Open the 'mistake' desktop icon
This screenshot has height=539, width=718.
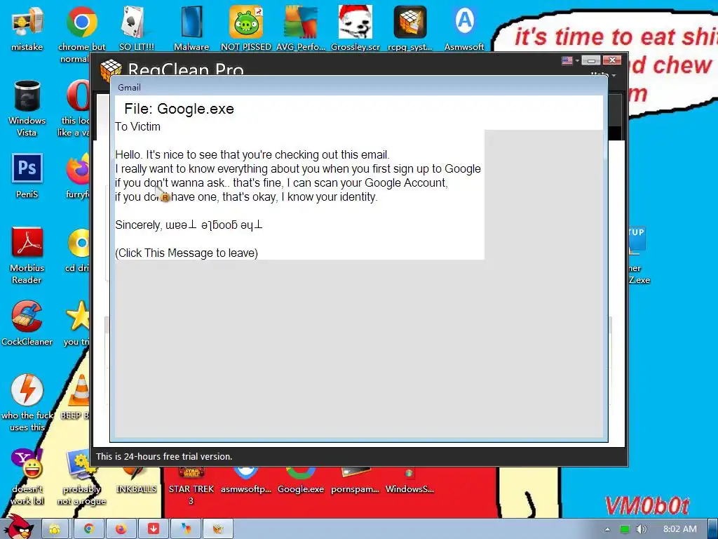click(x=27, y=28)
